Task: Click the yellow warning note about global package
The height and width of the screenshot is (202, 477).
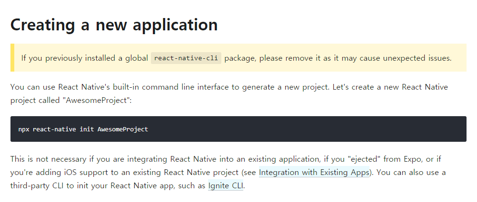Action: coord(238,57)
